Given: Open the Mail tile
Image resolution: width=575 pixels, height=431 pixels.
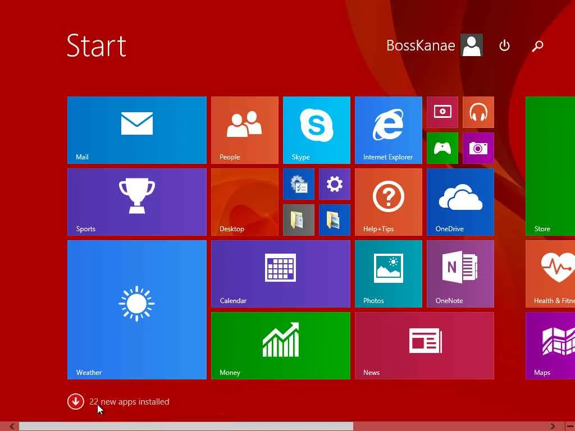Looking at the screenshot, I should pos(137,130).
